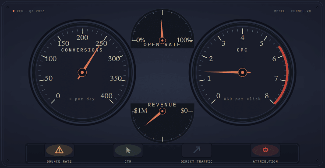
Task: Click the CPC gauge needle hub
Action: tap(243, 72)
